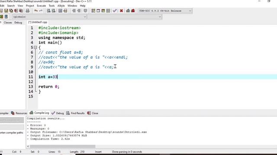Click the greyed-out Abort Compilation button
Viewport: 277px width, 155px height.
point(12,120)
